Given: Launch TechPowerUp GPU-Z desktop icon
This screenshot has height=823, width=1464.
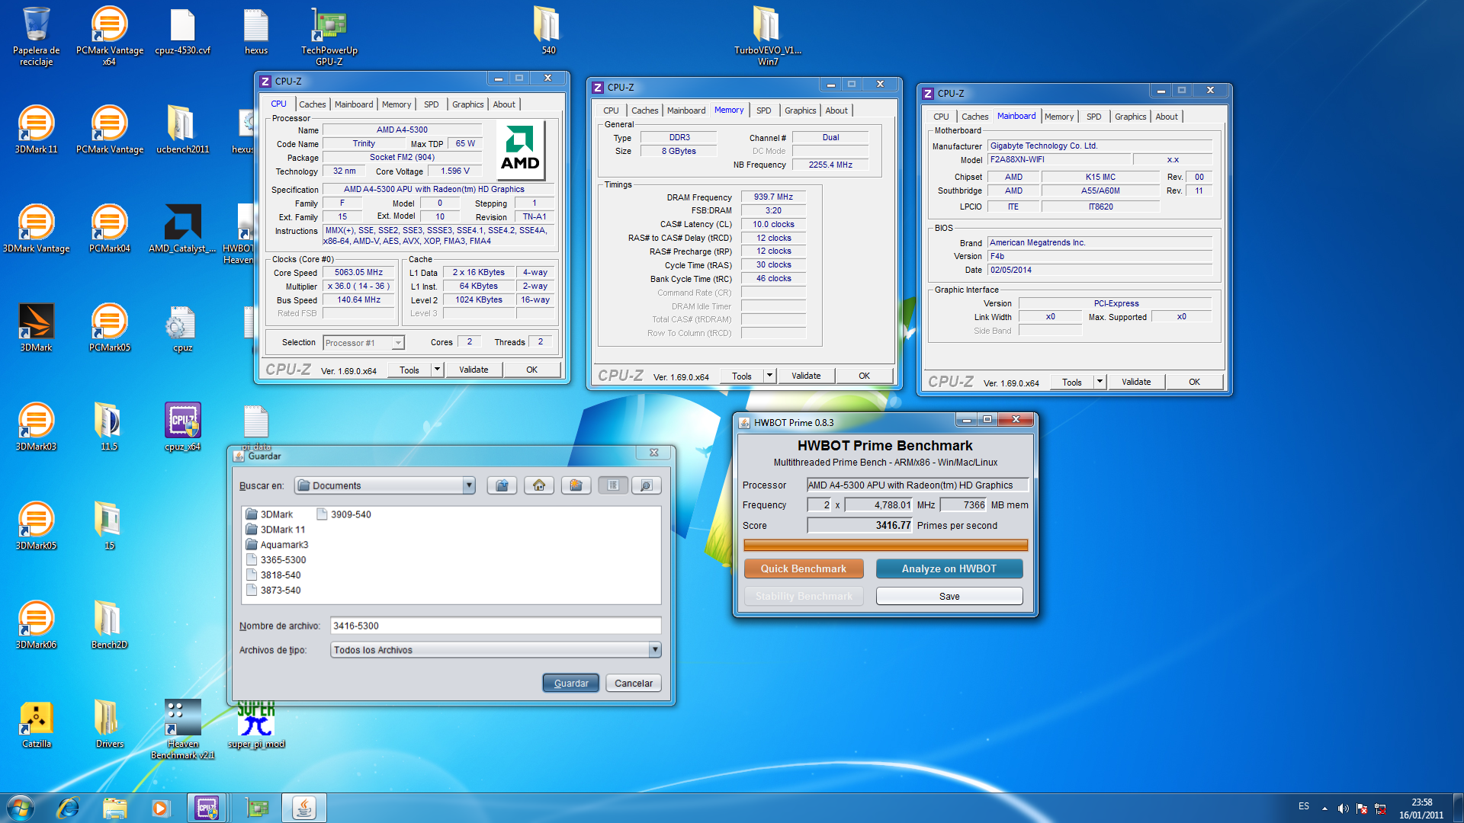Looking at the screenshot, I should (329, 36).
